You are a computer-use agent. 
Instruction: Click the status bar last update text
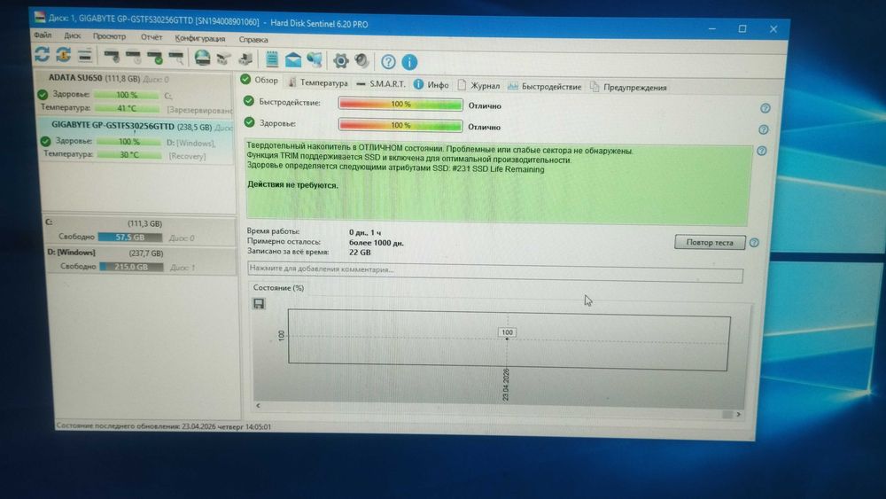pos(164,426)
